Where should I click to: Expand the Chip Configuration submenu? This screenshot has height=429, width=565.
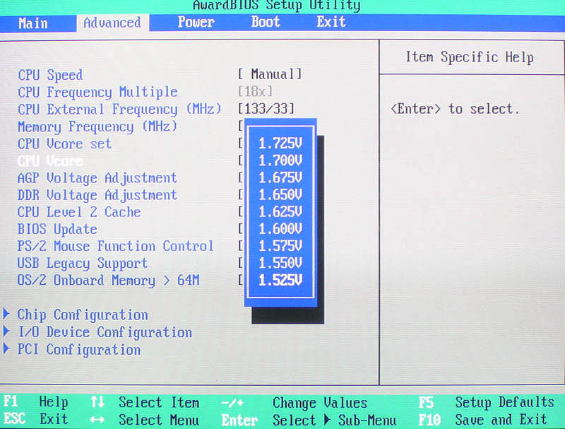coord(83,315)
